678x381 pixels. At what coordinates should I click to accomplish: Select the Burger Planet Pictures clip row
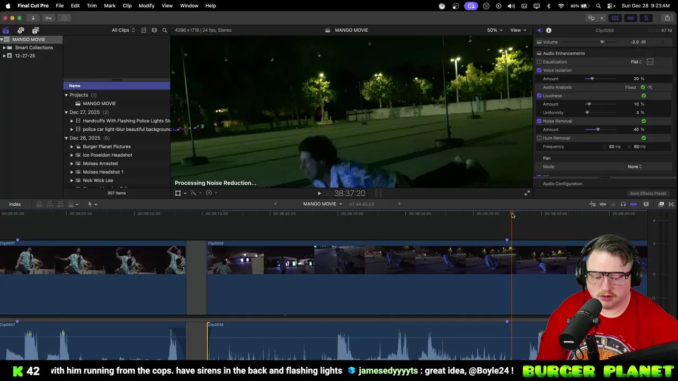117,147
